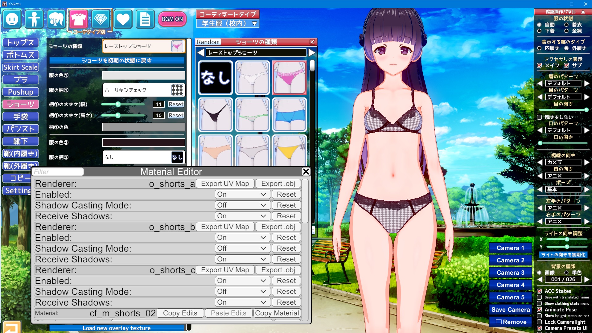
Task: Open Shadow Casting Mode dropdown for o_shorts_a
Action: [243, 205]
